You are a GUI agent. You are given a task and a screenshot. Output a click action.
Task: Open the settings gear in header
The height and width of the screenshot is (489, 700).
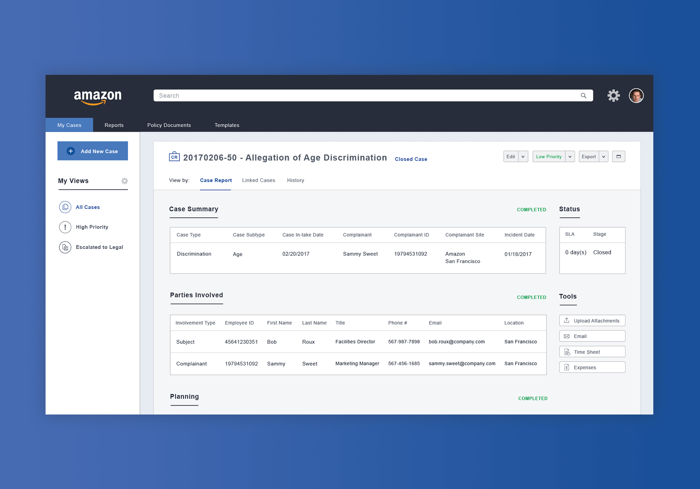[x=613, y=96]
